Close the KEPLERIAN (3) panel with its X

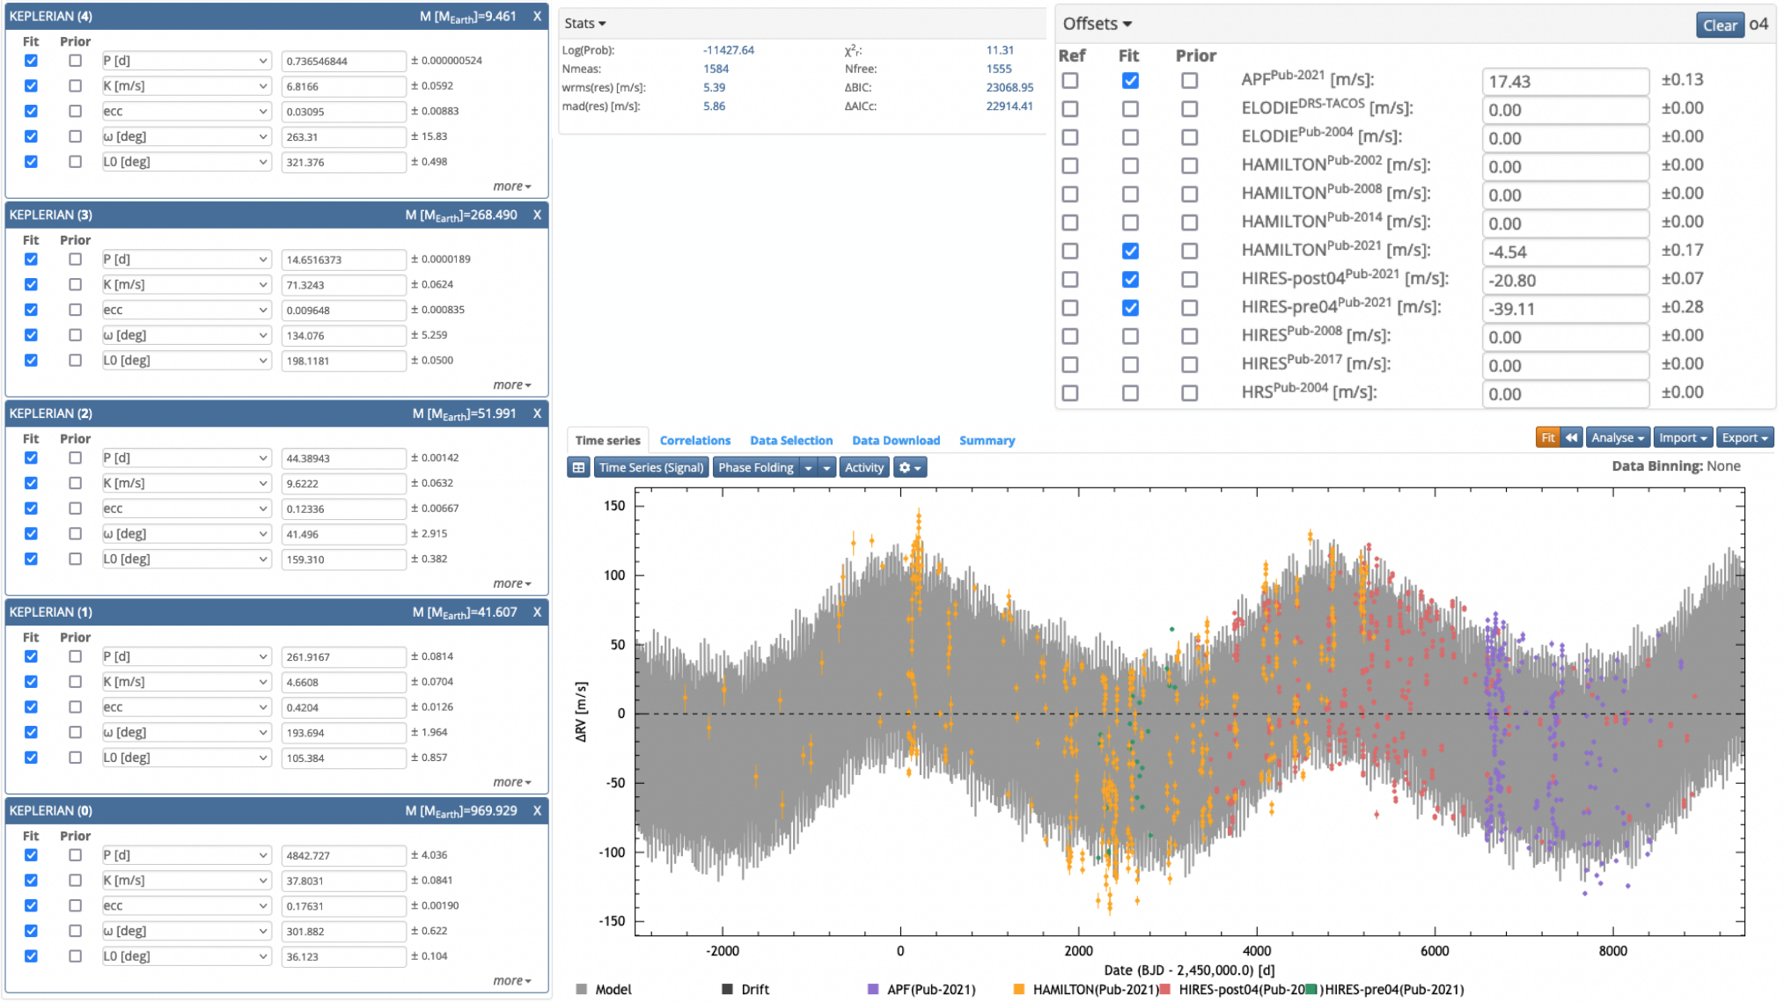pos(537,216)
